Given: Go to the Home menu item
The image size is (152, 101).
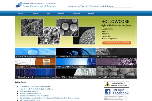Looking at the screenshot, I should [21, 13].
